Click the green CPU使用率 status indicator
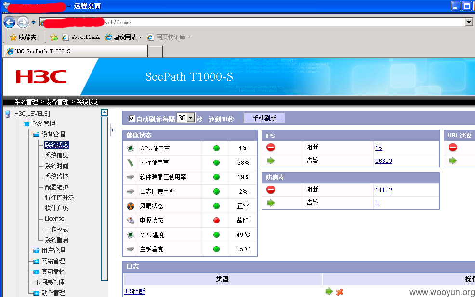 click(216, 148)
